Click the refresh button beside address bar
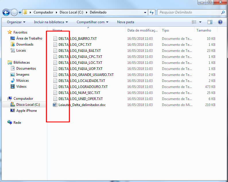The image size is (228, 182). (x=152, y=13)
